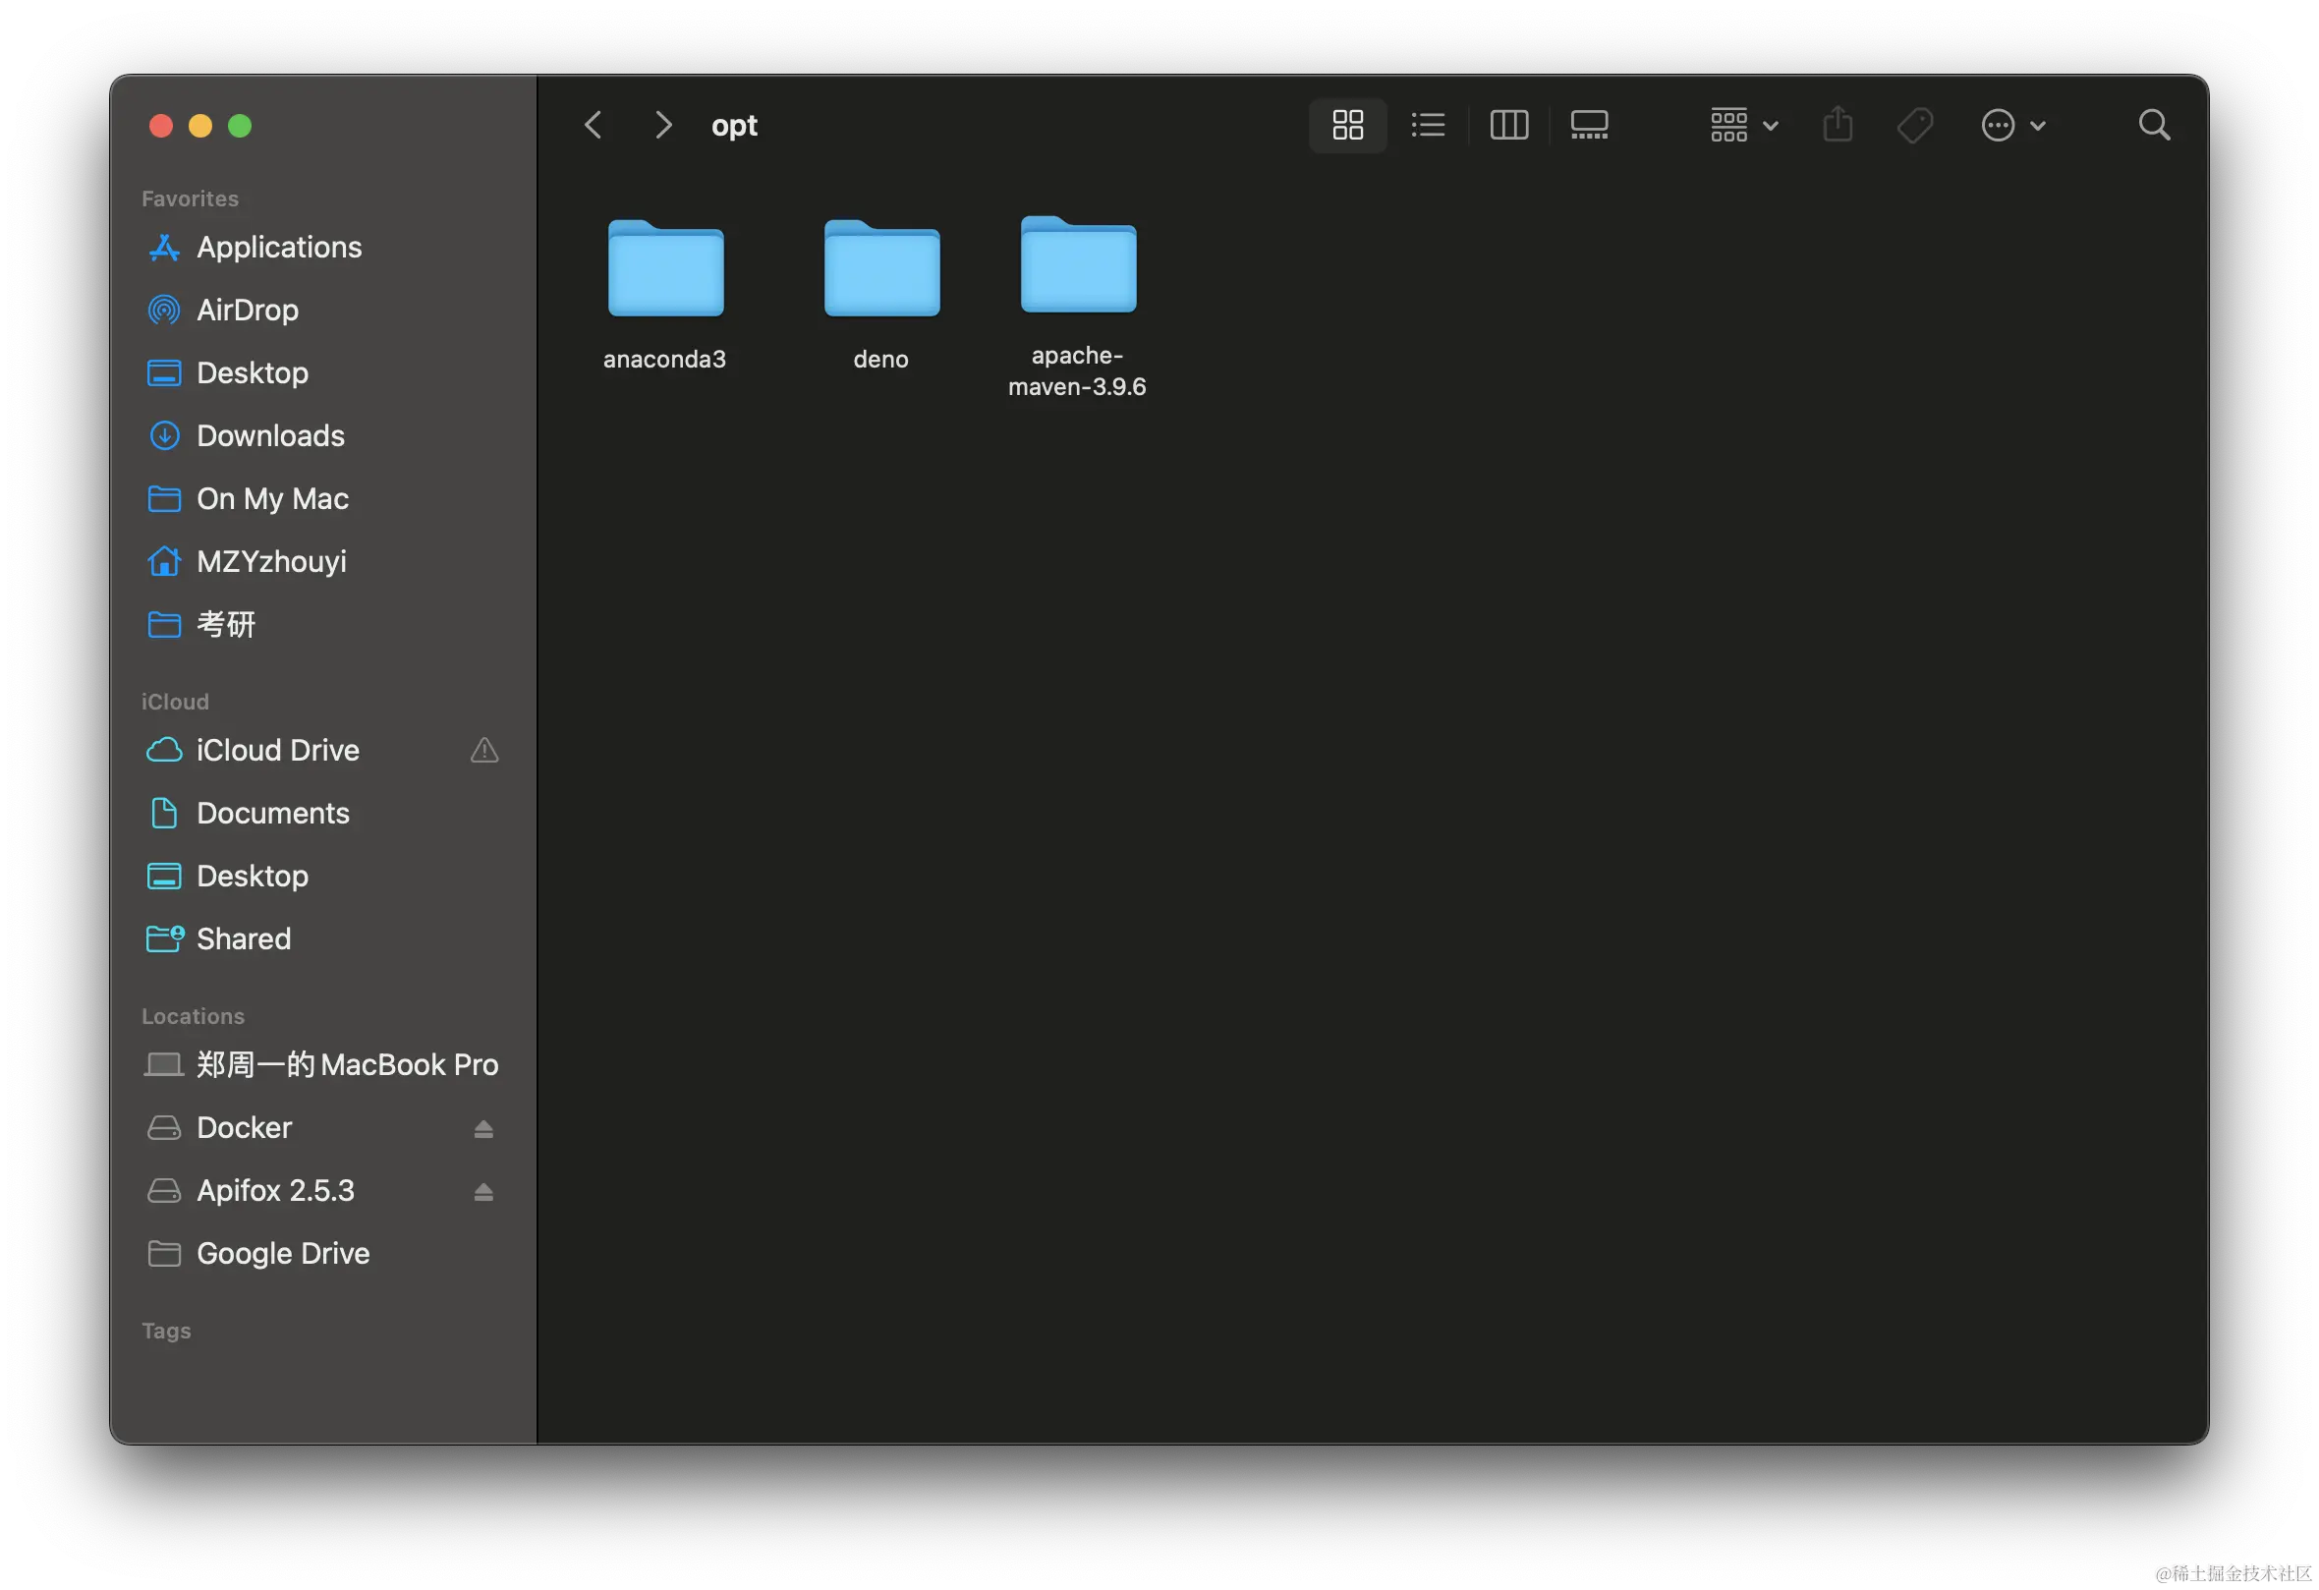Open Applications in the sidebar
Image resolution: width=2319 pixels, height=1590 pixels.
(278, 247)
